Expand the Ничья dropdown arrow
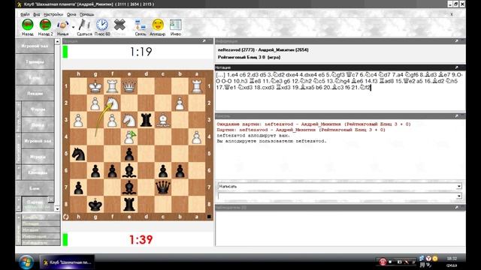The width and height of the screenshot is (481, 270). click(73, 27)
